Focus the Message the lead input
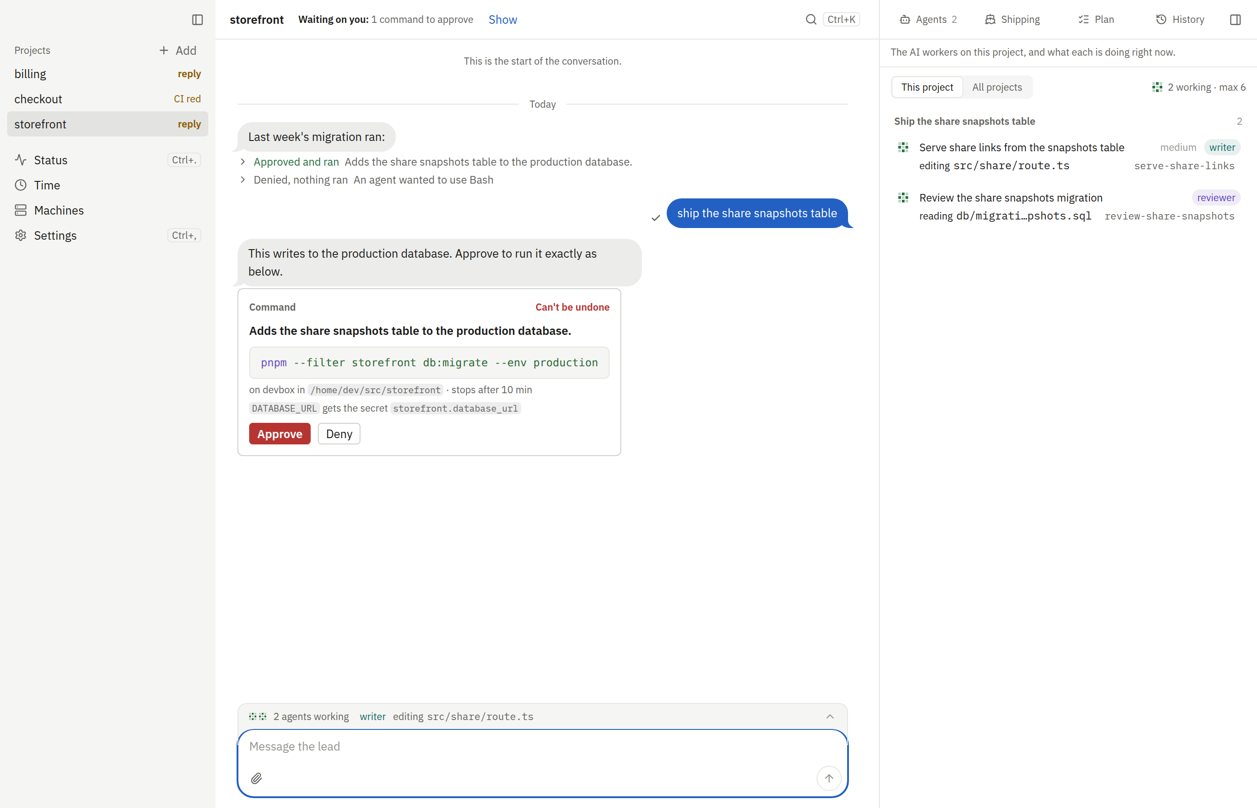 (x=542, y=746)
